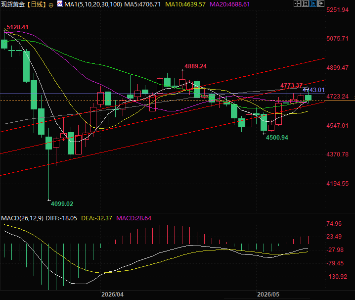
Task: Click the latest green candle near 4743.01
Action: 308,98
